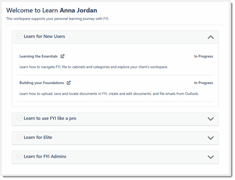Viewport: 235px width, 180px height.
Task: Click the Learn for FYI Admins heading
Action: point(45,156)
